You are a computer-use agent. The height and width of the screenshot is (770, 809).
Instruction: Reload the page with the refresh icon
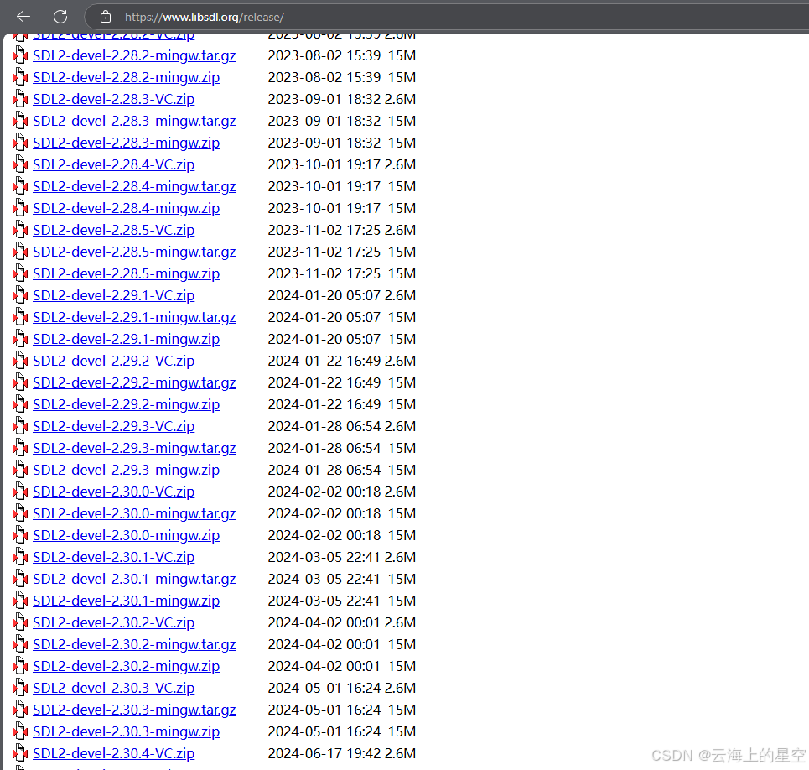click(60, 17)
